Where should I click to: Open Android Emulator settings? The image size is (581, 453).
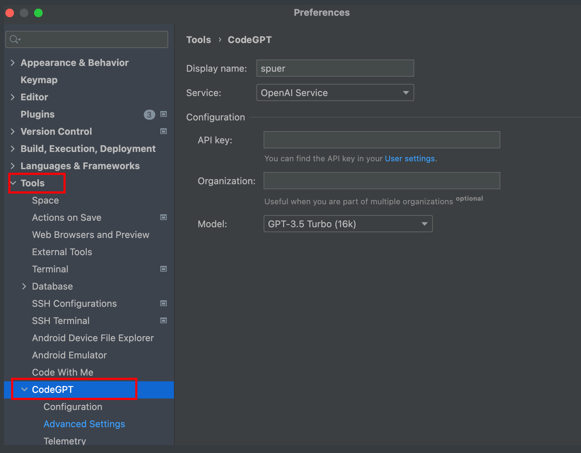[70, 355]
